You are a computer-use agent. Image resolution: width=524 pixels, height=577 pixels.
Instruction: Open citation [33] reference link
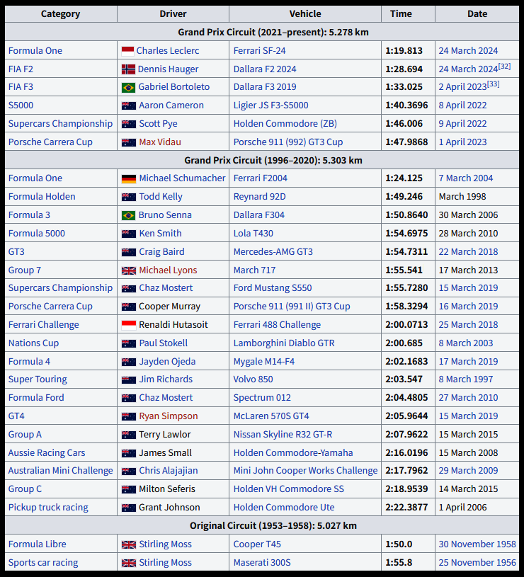493,84
